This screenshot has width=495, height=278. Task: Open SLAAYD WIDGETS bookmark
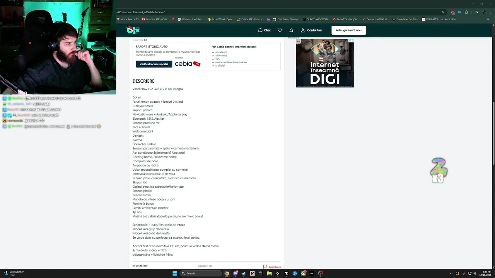[x=316, y=19]
